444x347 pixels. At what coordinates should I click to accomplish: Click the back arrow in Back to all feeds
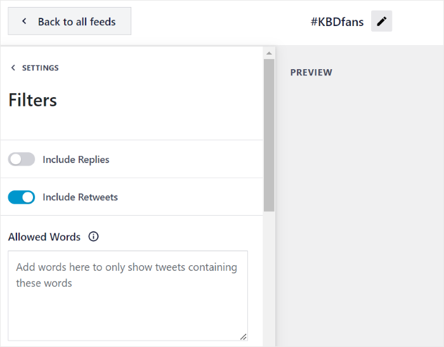24,22
